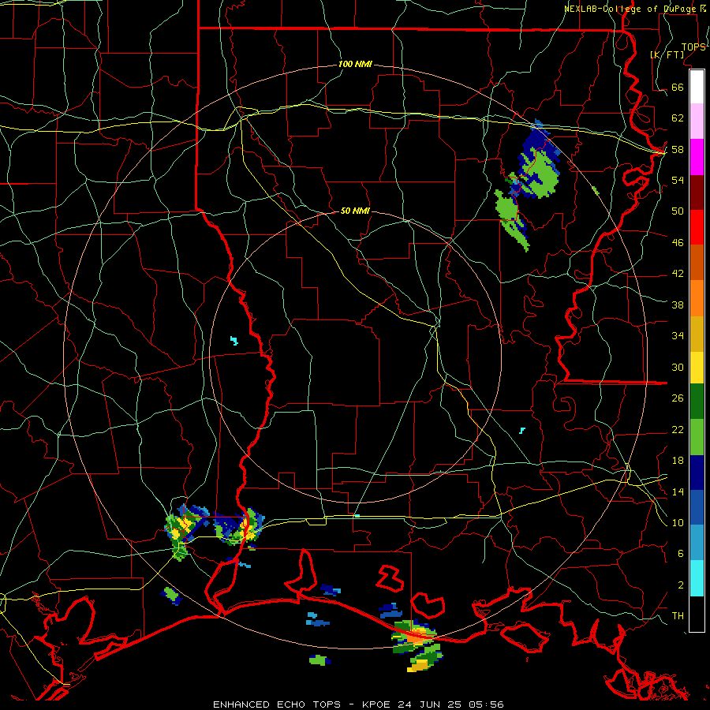Viewport: 710px width, 710px height.
Task: Click the "KPOE" radar site identifier
Action: tap(377, 704)
